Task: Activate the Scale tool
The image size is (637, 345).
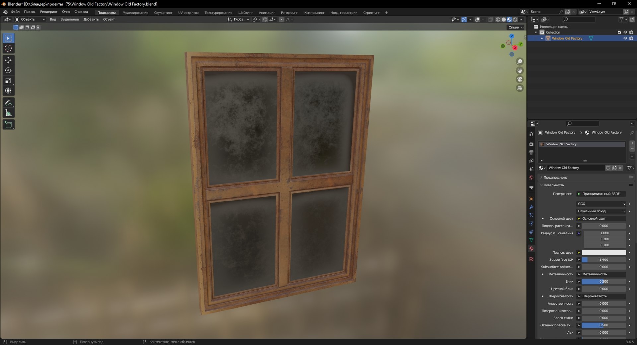Action: pos(8,81)
